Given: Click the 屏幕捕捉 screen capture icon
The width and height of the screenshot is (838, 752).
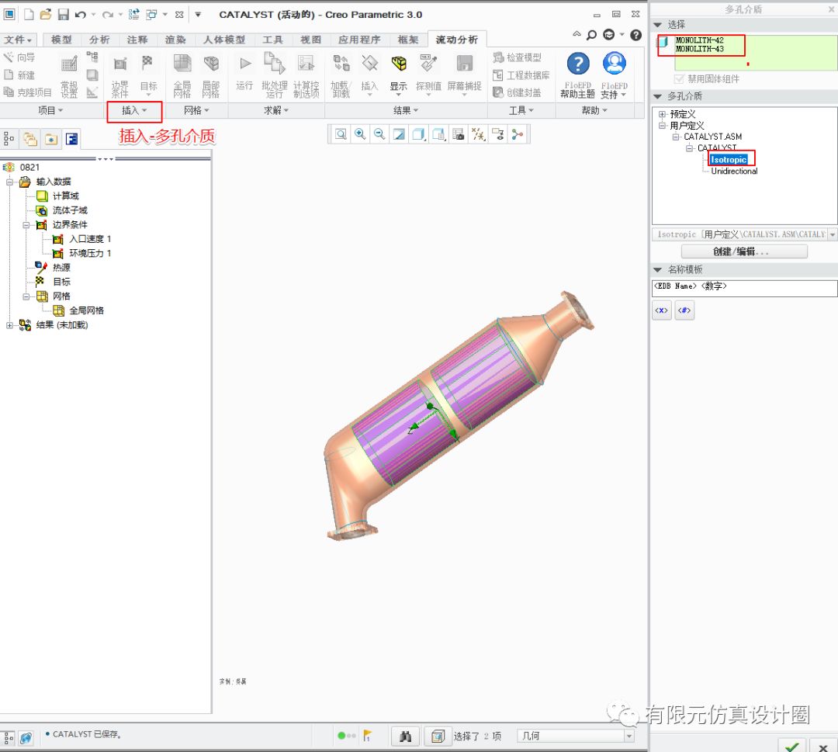Looking at the screenshot, I should (464, 74).
